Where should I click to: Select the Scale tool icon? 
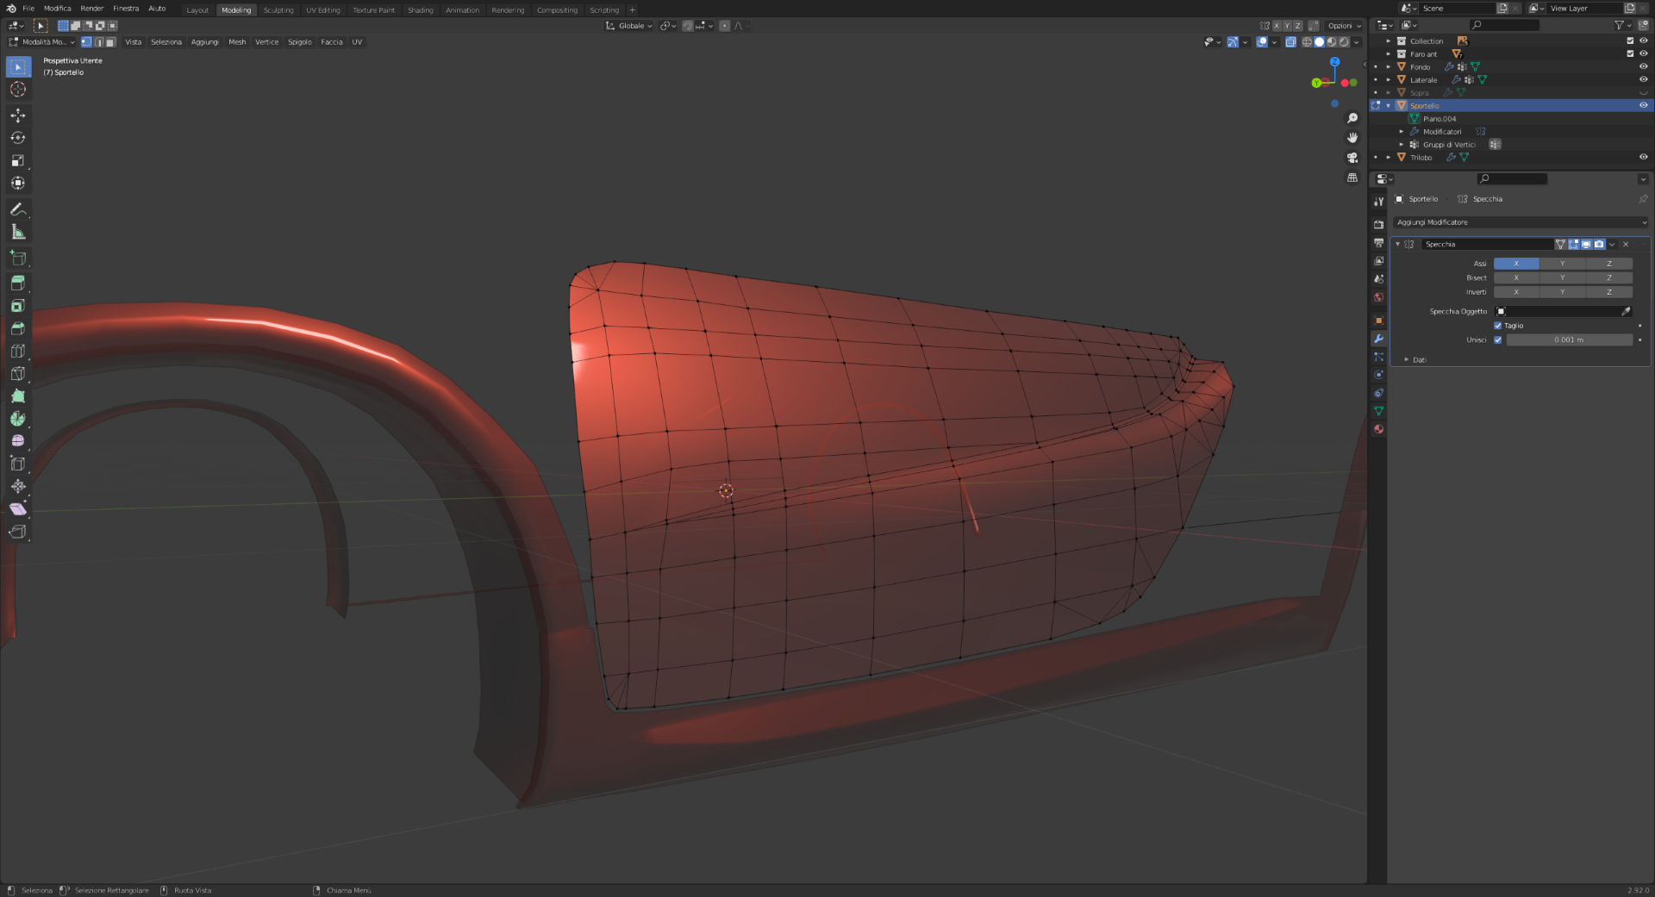pyautogui.click(x=18, y=160)
